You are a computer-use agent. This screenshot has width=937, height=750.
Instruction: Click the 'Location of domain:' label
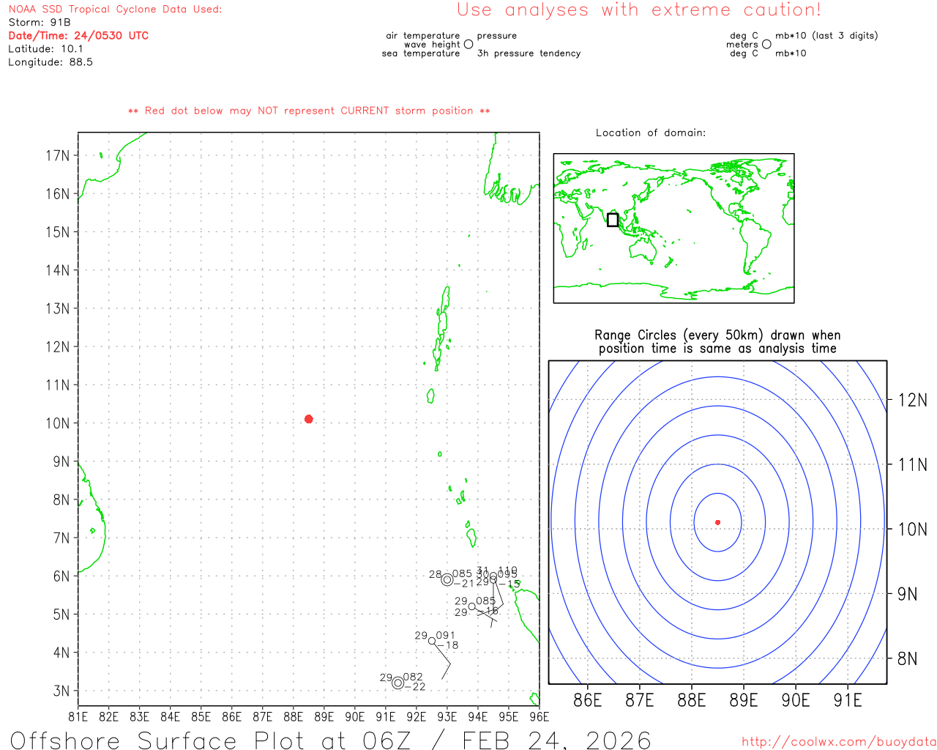pos(651,133)
